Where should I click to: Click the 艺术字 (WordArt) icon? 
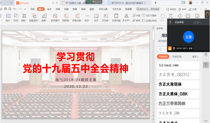(x=126, y=16)
